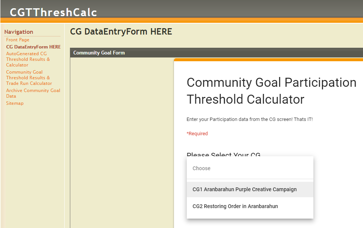This screenshot has width=363, height=228.
Task: Open Archive Community Goal Data link
Action: tap(33, 93)
